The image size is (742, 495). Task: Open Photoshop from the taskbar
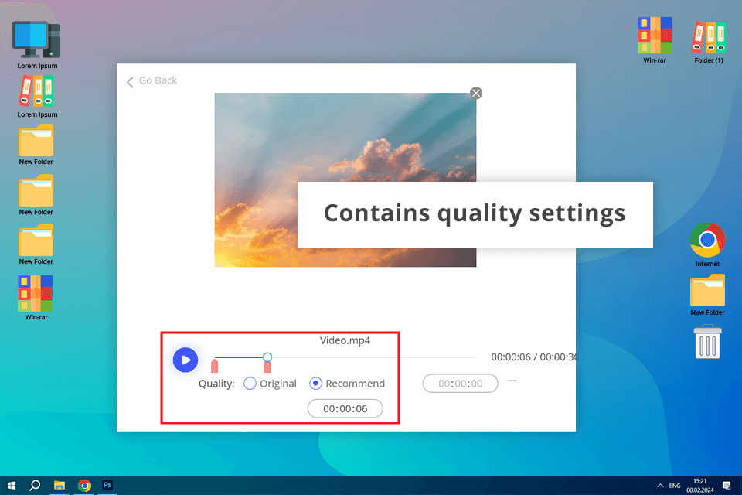coord(107,486)
